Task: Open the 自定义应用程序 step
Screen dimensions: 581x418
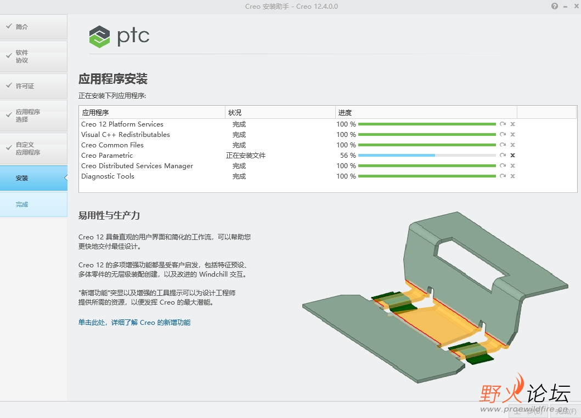Action: pos(33,148)
